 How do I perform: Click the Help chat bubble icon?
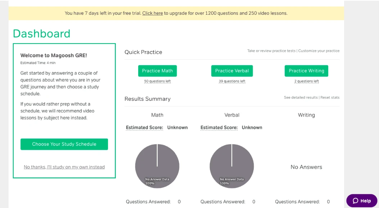(x=356, y=201)
